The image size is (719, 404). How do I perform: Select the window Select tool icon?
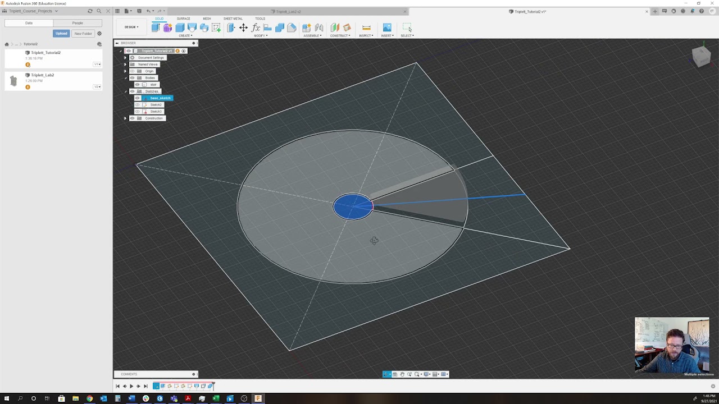coord(407,27)
